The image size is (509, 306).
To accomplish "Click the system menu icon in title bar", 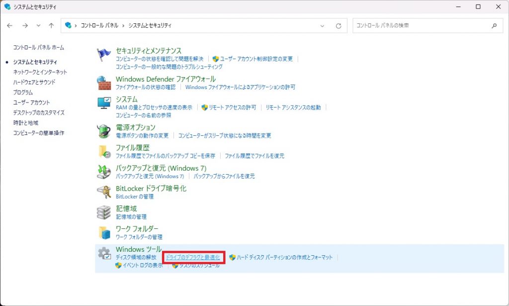I will pos(7,6).
